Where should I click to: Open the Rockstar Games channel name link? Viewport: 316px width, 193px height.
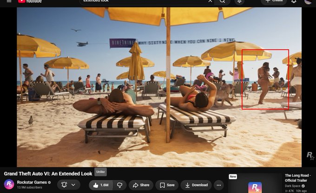point(32,182)
